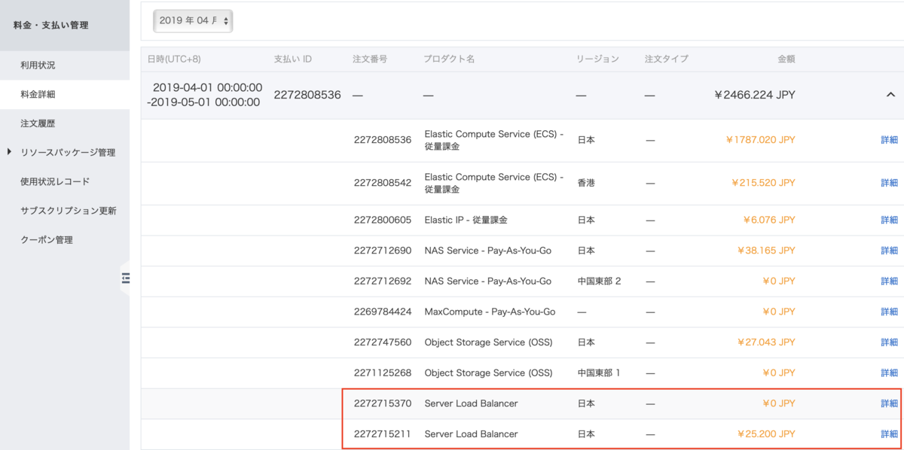Select 料金詳細 in the sidebar
Screen dimensions: 904x450
38,94
